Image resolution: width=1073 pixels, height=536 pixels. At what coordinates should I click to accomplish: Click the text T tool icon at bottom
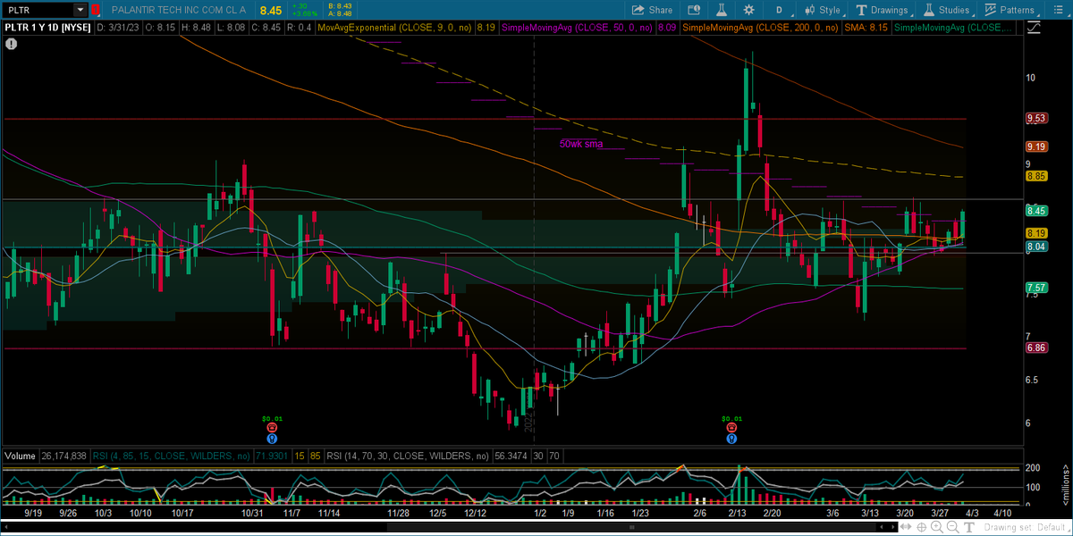point(968,529)
